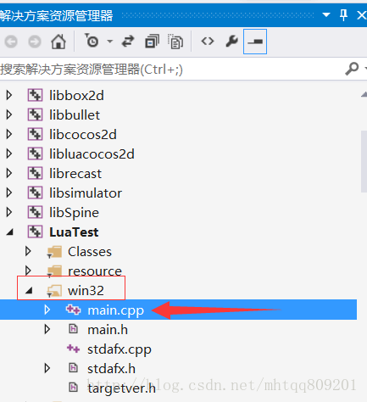Expand the stdafx.h node

[x=47, y=368]
